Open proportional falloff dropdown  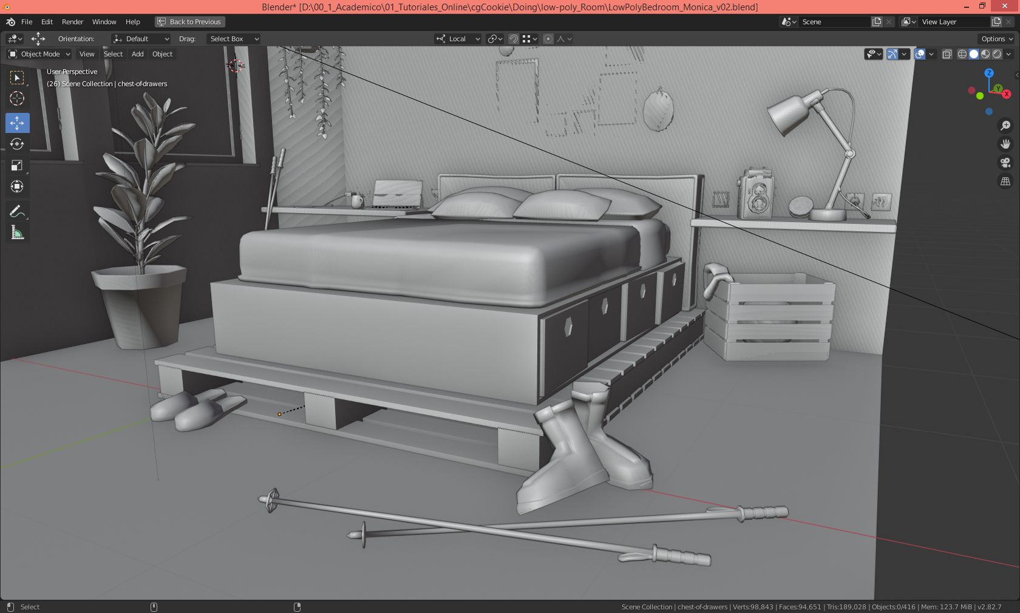tap(565, 39)
